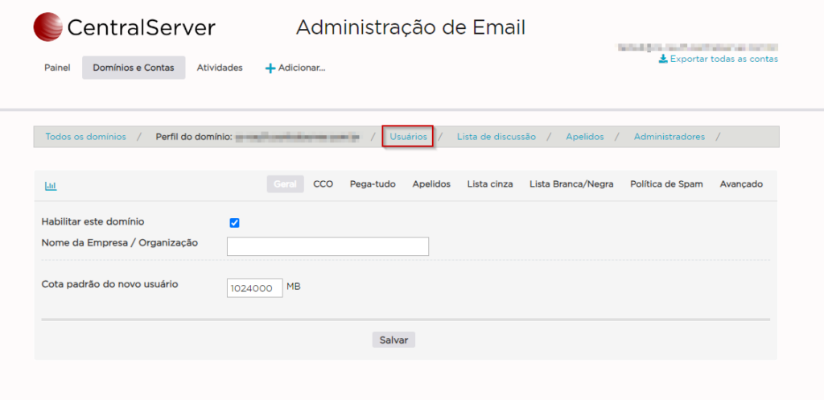Click Exportar todas as contas link
The width and height of the screenshot is (824, 400).
(x=723, y=59)
